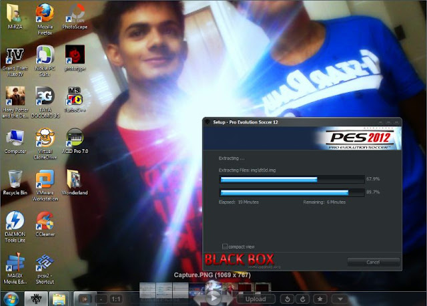Click the 89.7% overall progress bar
The image size is (427, 306).
click(x=292, y=192)
